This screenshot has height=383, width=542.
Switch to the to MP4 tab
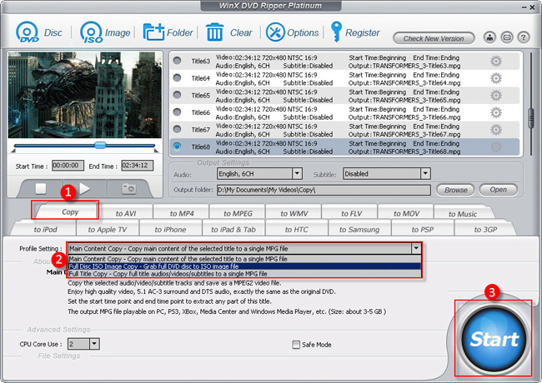click(x=182, y=213)
